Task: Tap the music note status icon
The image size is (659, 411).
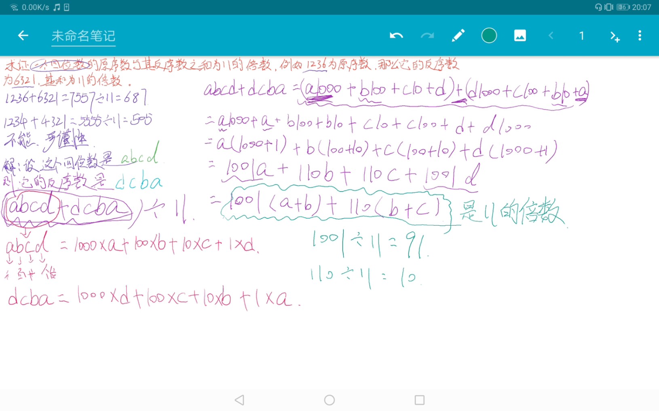Action: coord(57,7)
